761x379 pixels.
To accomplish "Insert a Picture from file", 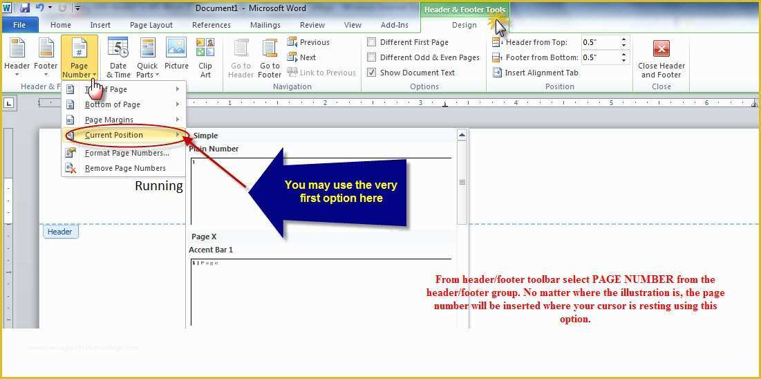I will click(x=176, y=53).
